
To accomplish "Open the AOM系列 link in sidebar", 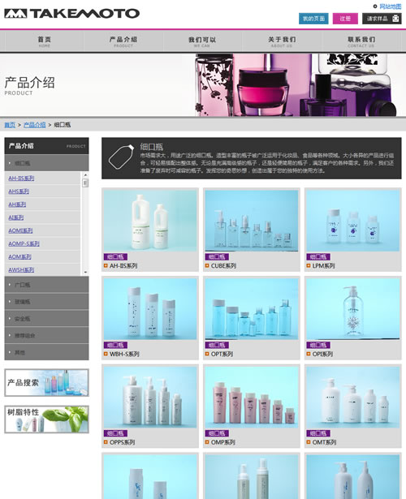I will 19,256.
